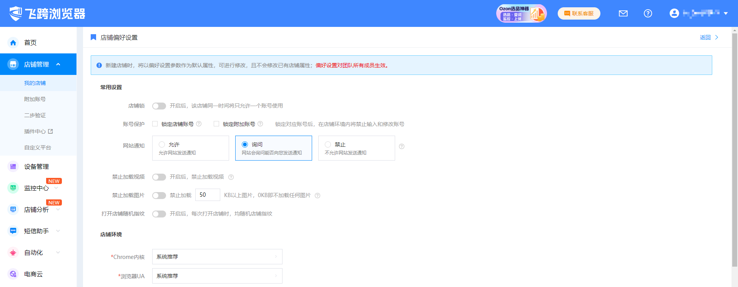
Task: Click the image size KB input field
Action: pos(208,195)
